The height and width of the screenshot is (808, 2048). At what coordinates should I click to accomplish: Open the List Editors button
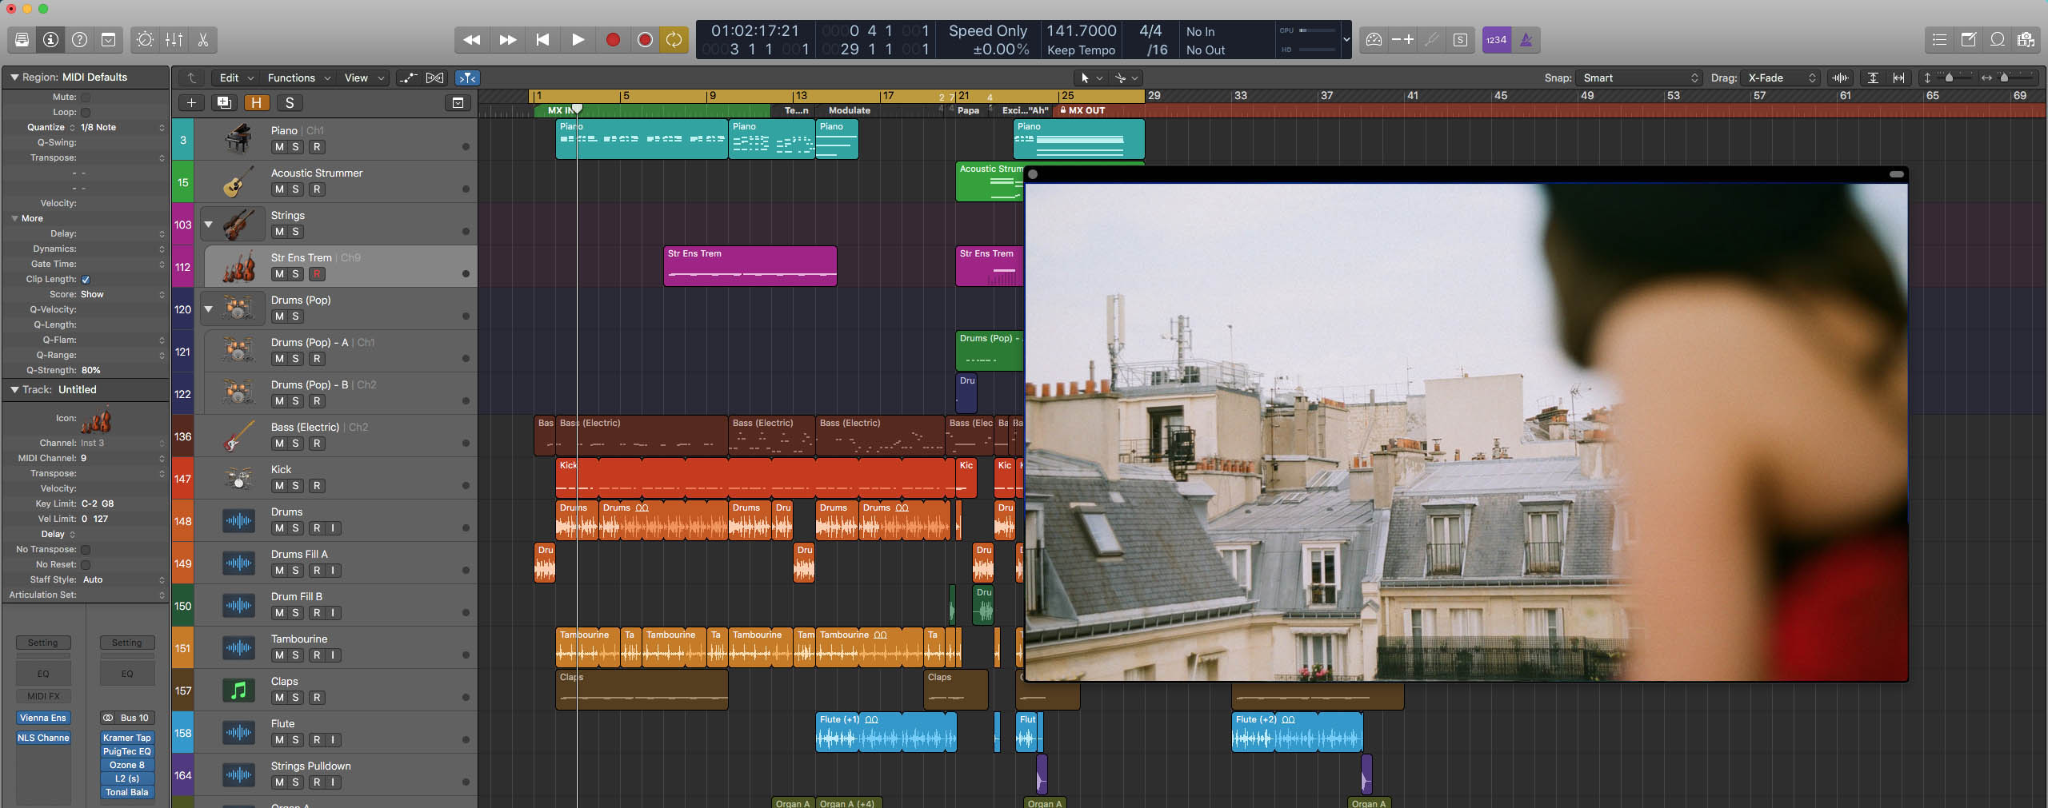1939,39
